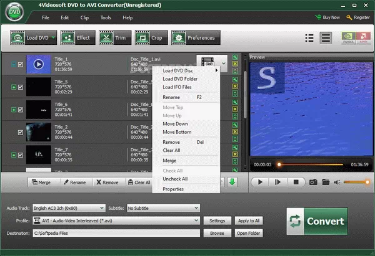Expand the Title_5 row plus icon

tap(14, 87)
